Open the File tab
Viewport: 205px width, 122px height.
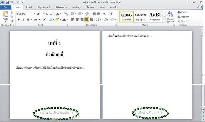6,7
